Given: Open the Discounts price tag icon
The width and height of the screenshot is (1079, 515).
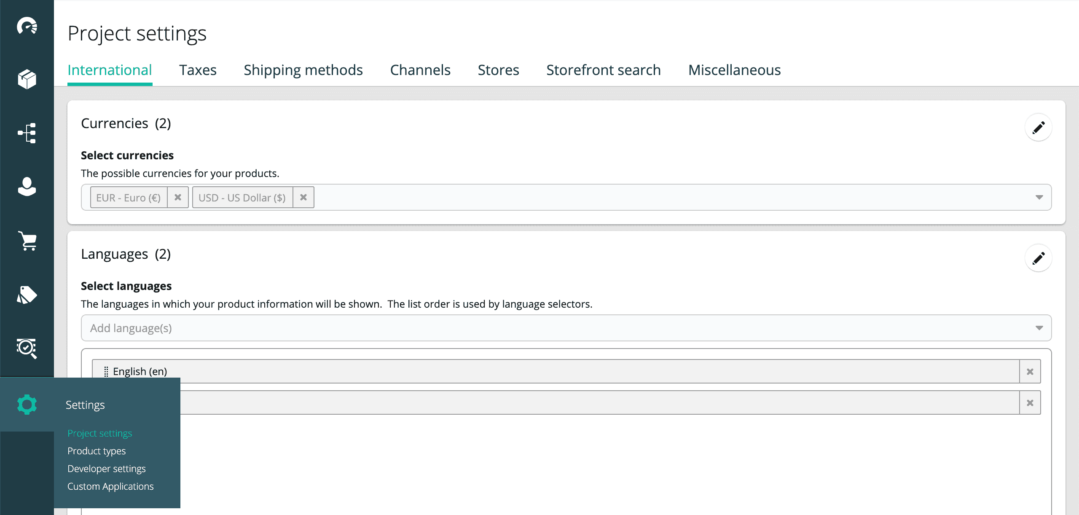Looking at the screenshot, I should click(27, 295).
